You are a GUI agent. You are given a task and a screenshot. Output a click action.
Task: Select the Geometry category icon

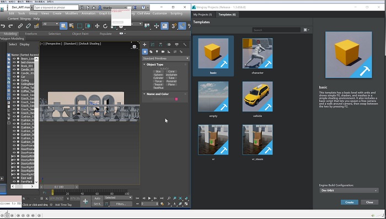click(x=144, y=52)
